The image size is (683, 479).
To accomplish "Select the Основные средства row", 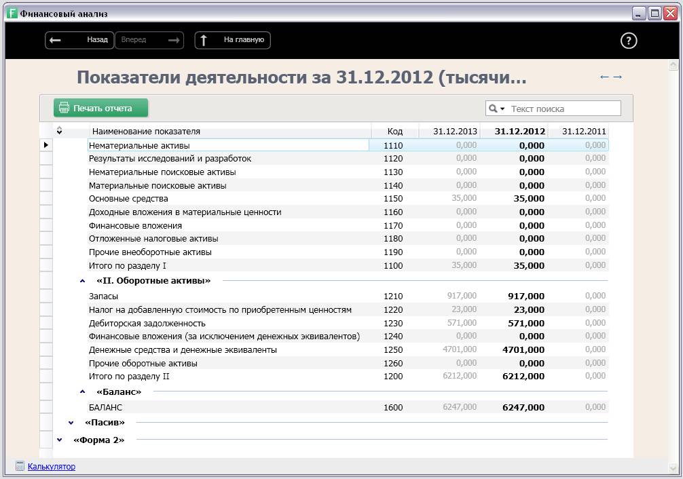I will click(128, 199).
